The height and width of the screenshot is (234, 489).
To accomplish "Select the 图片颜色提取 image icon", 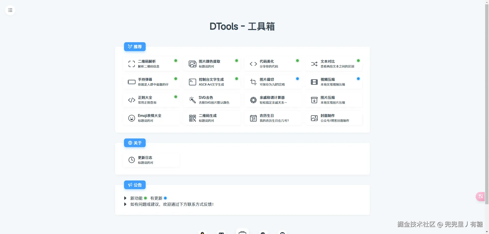I will [x=193, y=64].
